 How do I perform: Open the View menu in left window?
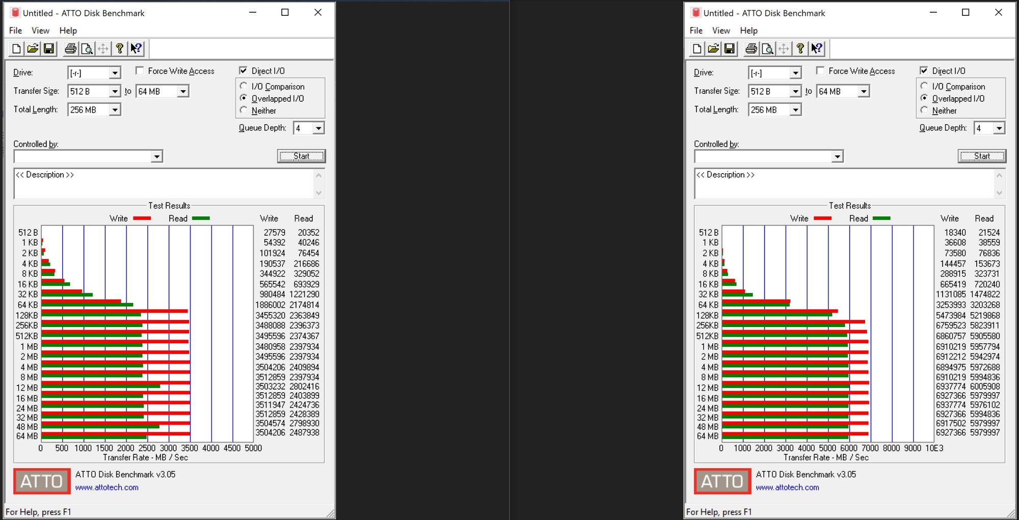click(40, 31)
